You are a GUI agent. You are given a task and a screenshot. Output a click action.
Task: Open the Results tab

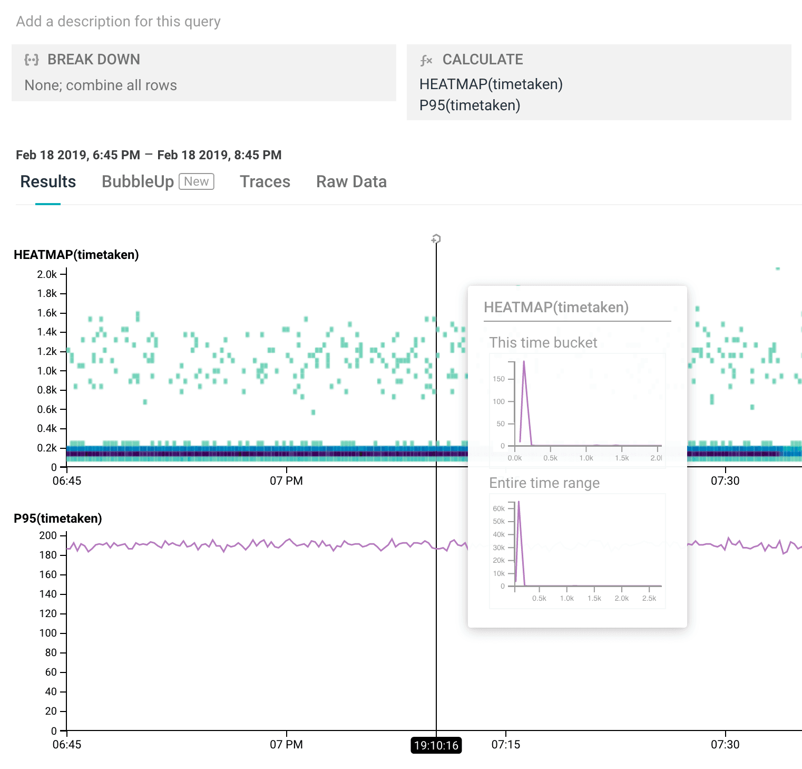(48, 181)
